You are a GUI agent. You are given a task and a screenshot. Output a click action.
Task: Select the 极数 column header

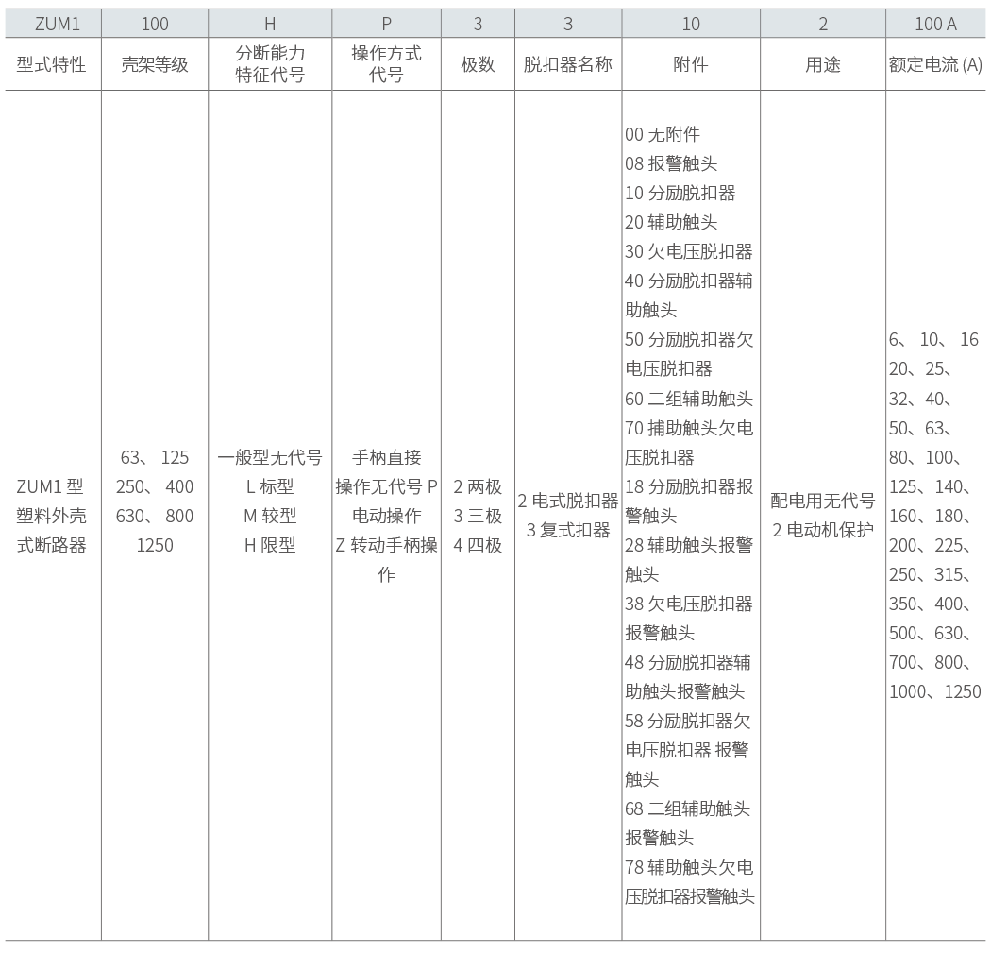[x=478, y=65]
